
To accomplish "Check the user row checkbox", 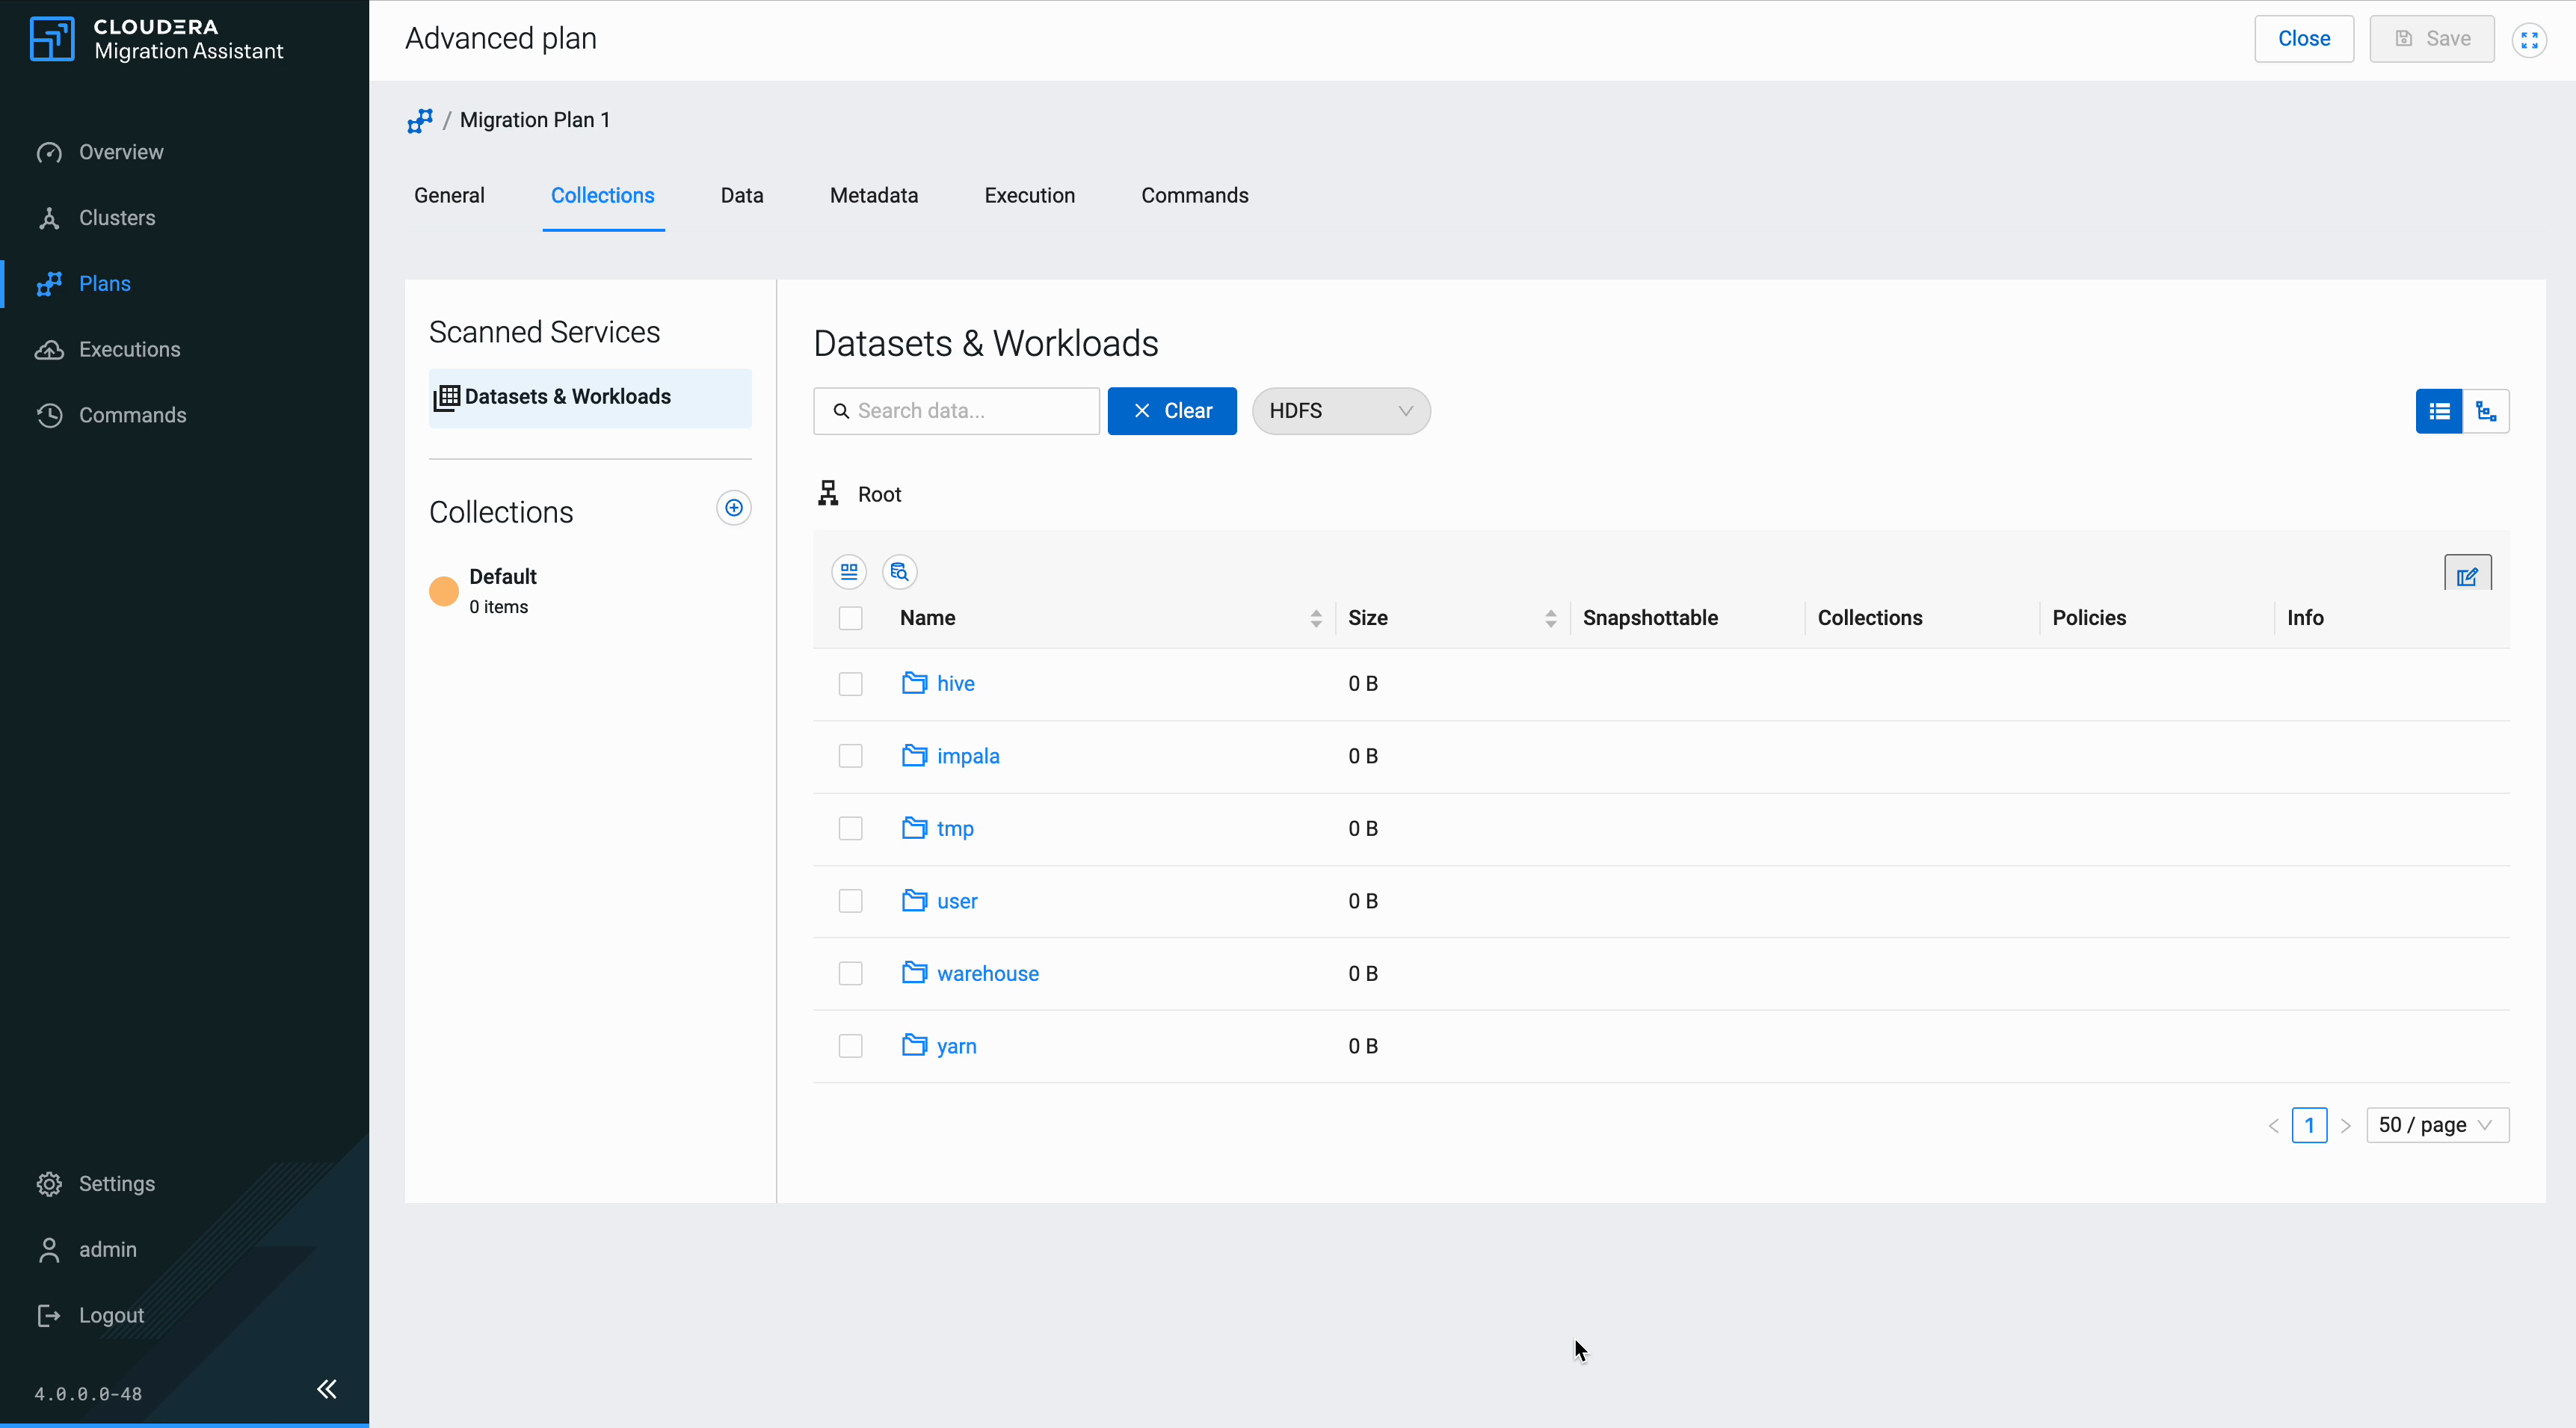I will click(850, 902).
